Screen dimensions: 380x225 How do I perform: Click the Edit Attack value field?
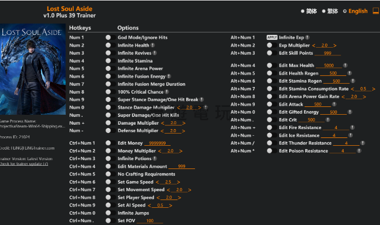pos(318,104)
